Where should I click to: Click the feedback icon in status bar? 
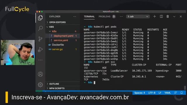coord(175,93)
